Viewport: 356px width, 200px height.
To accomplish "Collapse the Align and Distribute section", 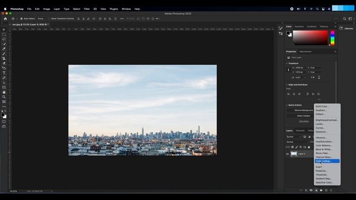I will pyautogui.click(x=287, y=85).
